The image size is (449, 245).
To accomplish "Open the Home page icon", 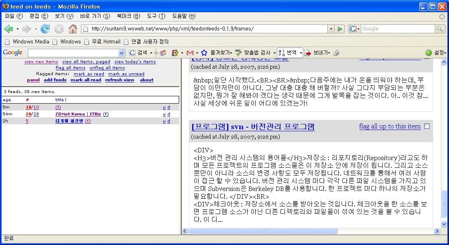I will click(x=73, y=29).
